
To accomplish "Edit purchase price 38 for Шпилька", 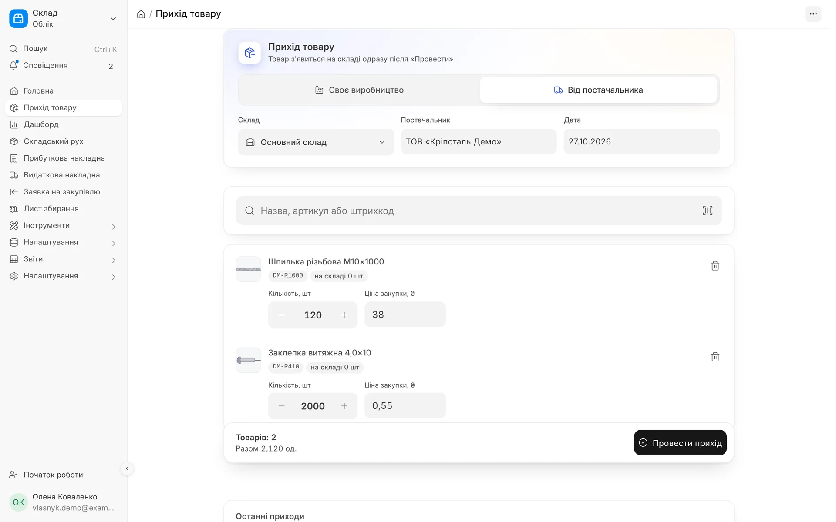I will (405, 315).
